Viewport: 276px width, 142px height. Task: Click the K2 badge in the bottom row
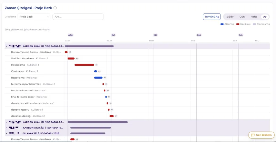pyautogui.click(x=77, y=139)
